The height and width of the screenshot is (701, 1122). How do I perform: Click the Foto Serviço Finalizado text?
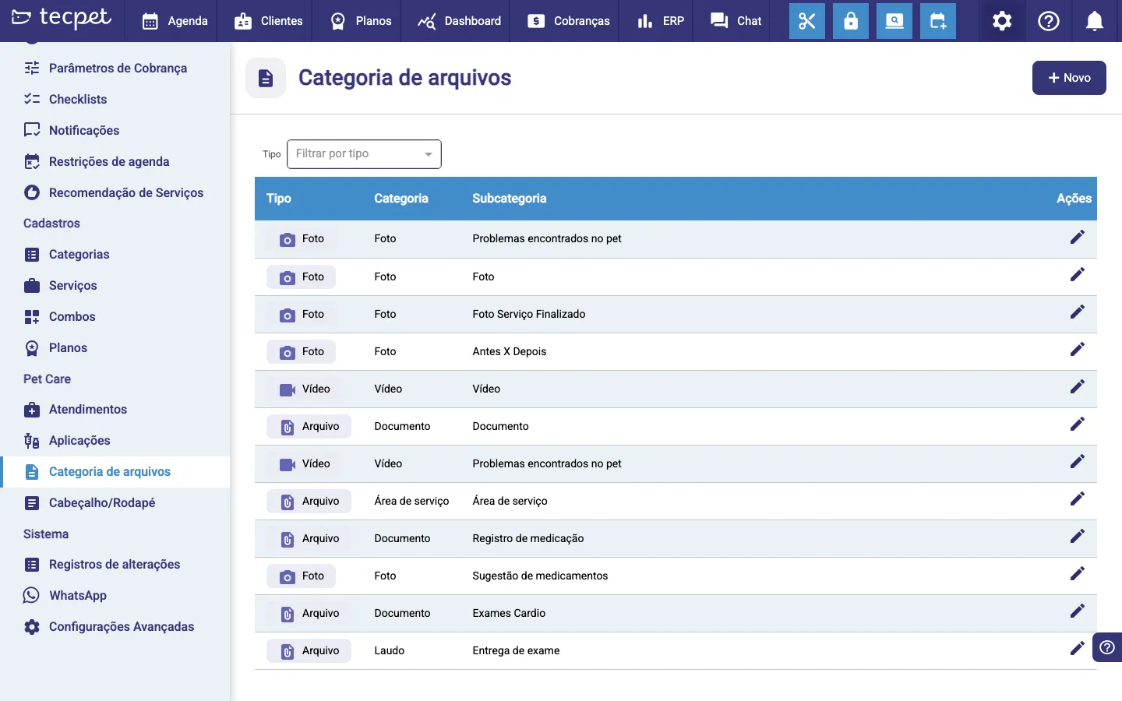[x=529, y=314]
